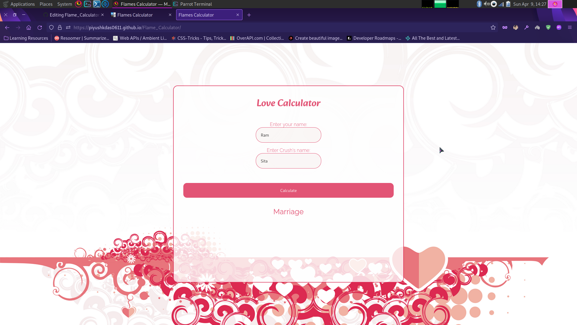Open the Places menu
The height and width of the screenshot is (325, 577).
pos(46,4)
